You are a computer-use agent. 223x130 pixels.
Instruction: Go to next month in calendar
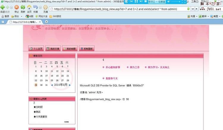[70, 85]
